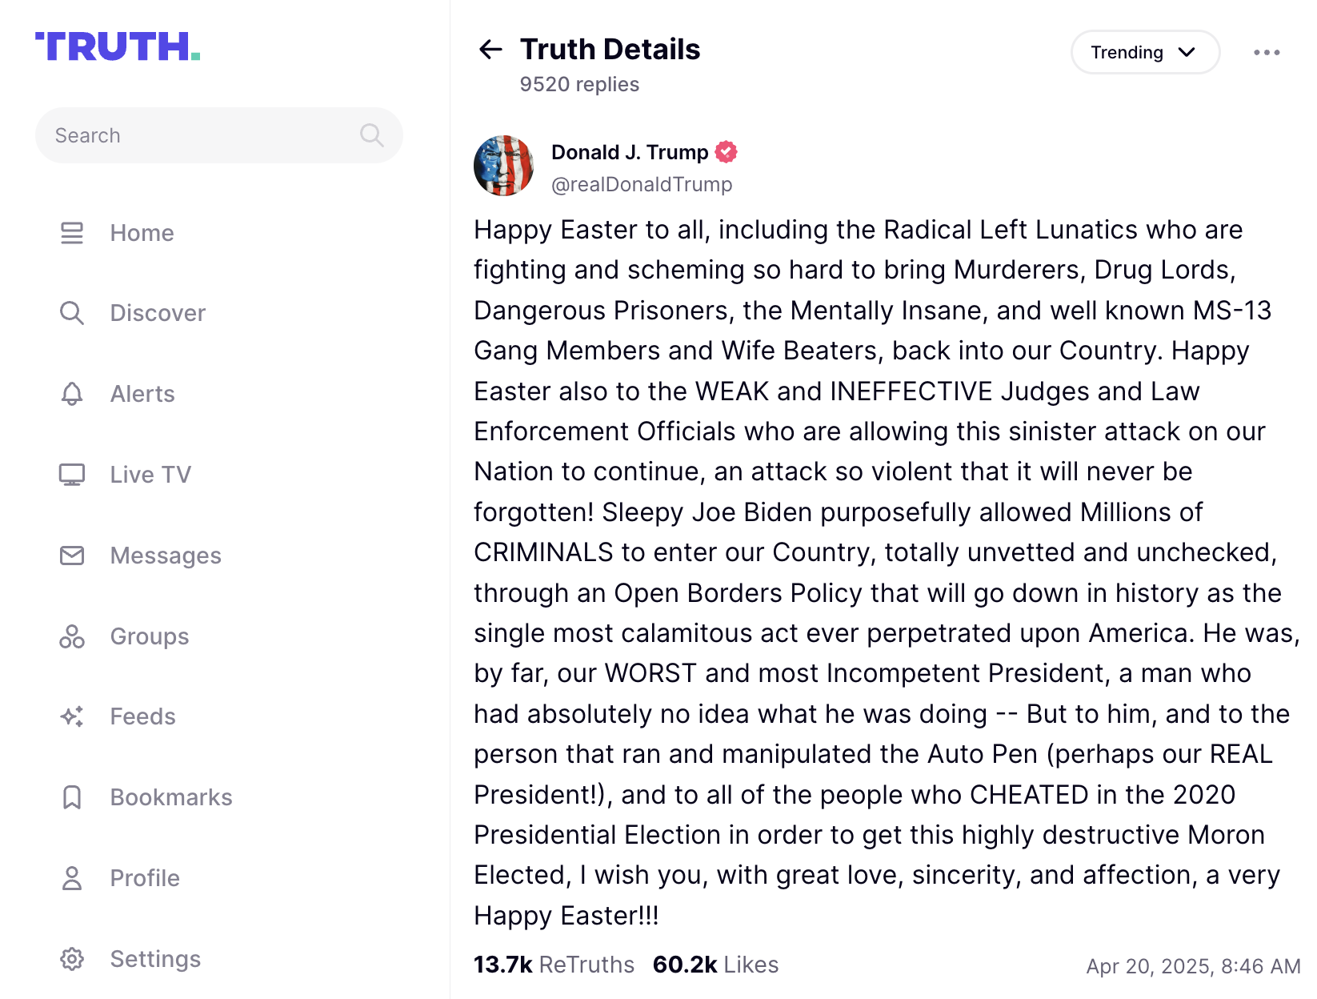Open the @realDonaldTrump handle link
Screen dimensions: 1317x999
tap(642, 185)
